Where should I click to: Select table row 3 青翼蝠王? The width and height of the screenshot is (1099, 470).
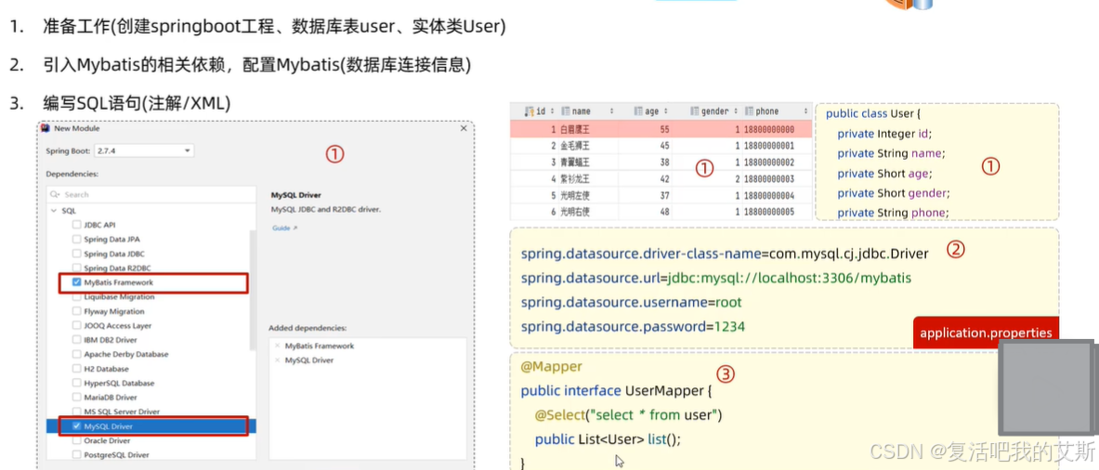661,162
